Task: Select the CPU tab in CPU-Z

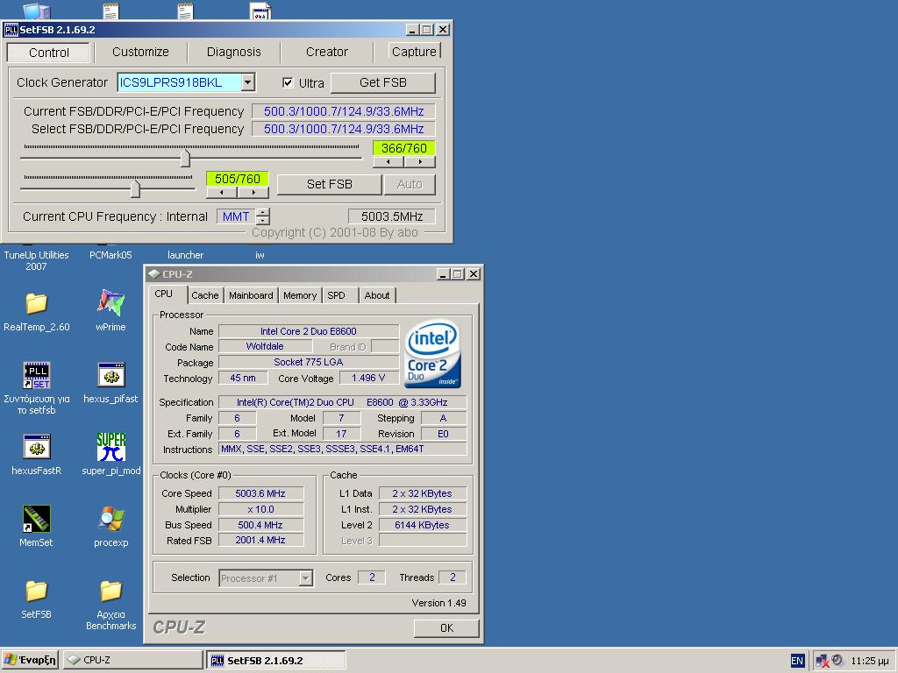Action: click(x=164, y=294)
